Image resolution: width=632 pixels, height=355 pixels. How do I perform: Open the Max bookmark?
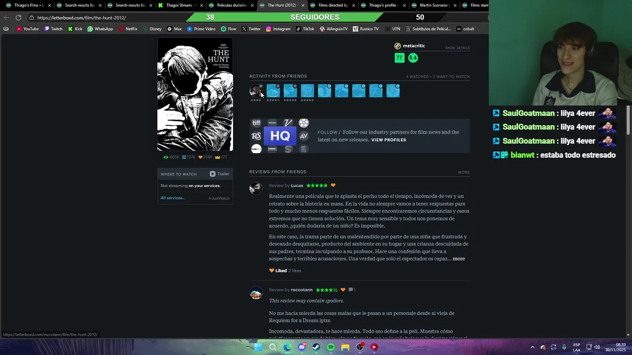pyautogui.click(x=174, y=29)
